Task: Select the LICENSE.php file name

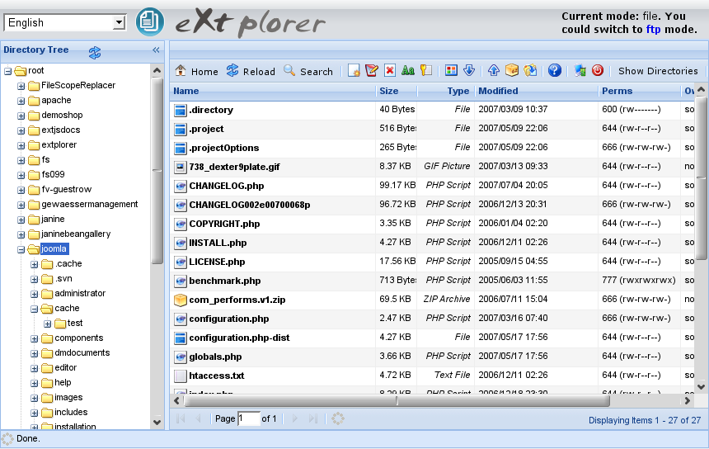Action: point(217,262)
